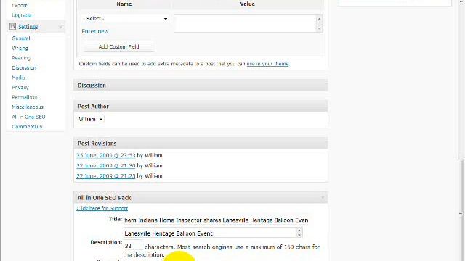This screenshot has width=465, height=261.
Task: Open Media settings page
Action: pyautogui.click(x=18, y=78)
